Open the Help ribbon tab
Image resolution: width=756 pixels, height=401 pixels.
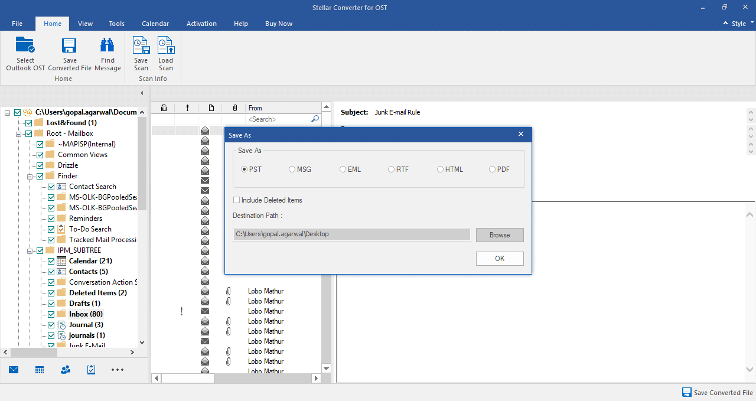click(x=241, y=24)
